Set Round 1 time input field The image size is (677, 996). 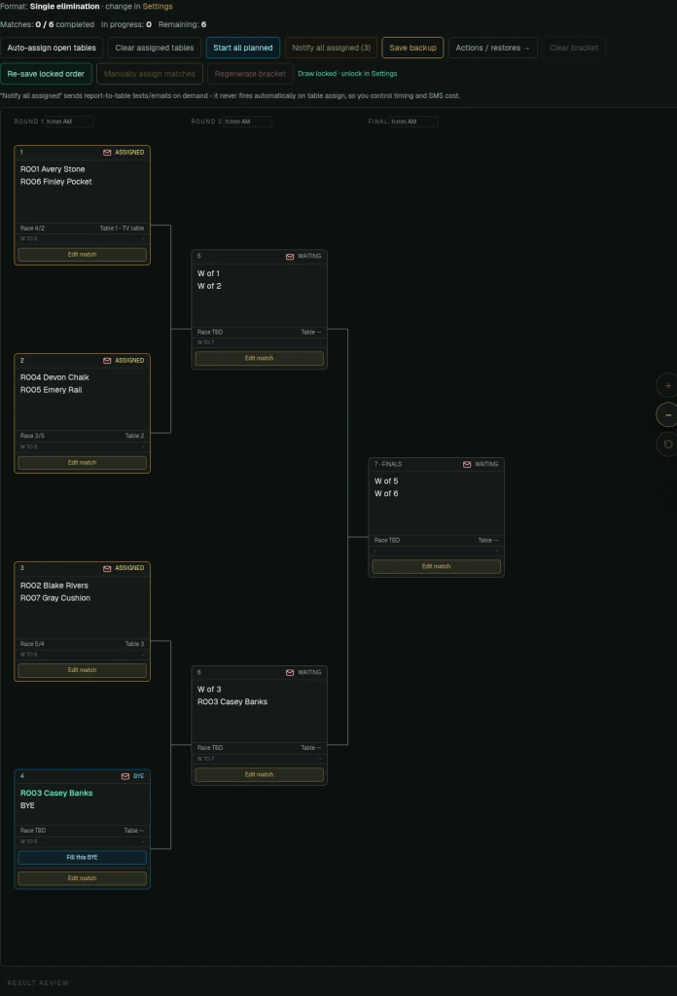point(69,122)
